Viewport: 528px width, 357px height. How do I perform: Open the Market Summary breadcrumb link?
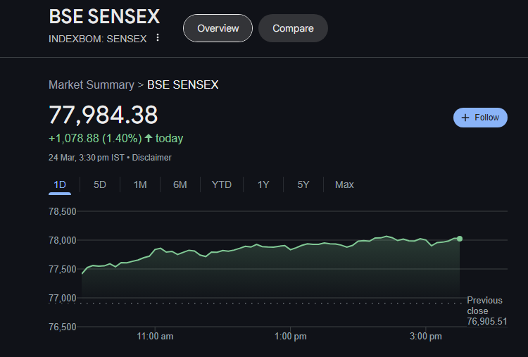tap(92, 85)
